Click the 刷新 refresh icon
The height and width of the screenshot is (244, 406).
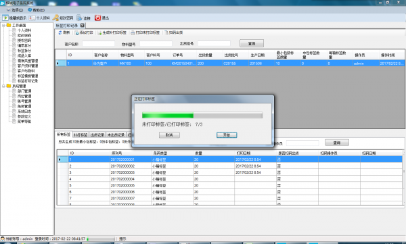pos(60,32)
